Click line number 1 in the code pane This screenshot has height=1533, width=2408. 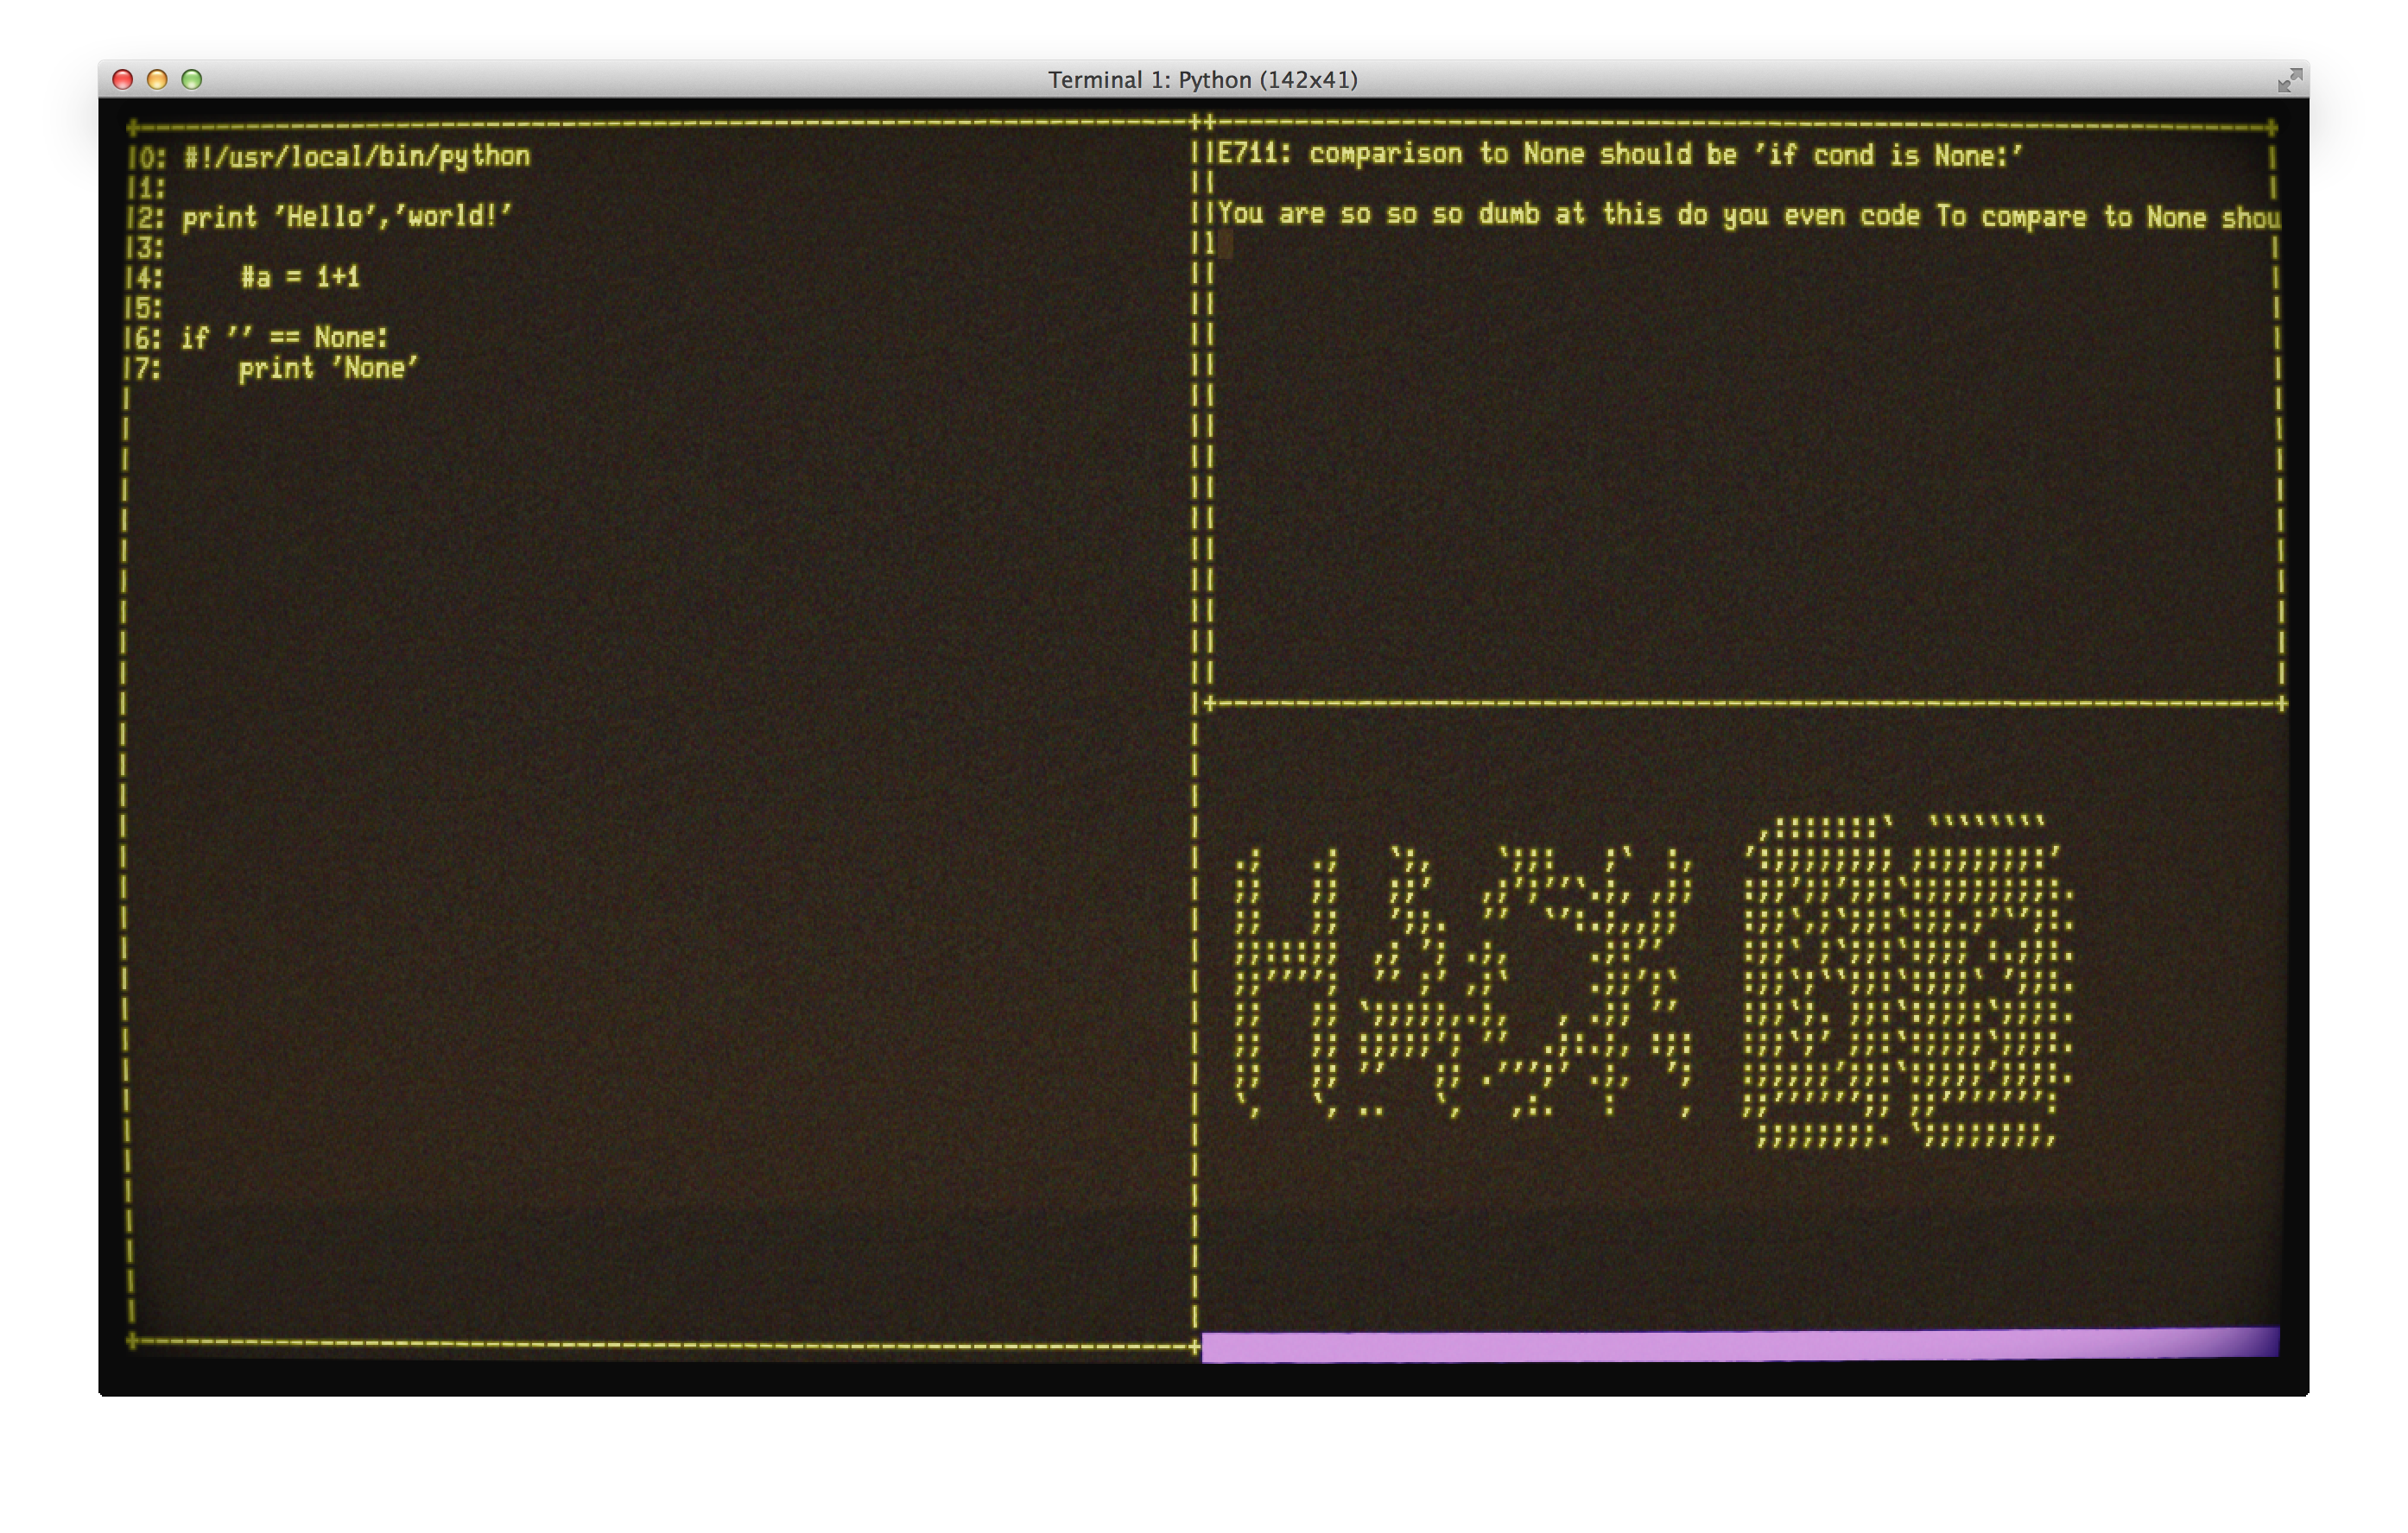(145, 188)
